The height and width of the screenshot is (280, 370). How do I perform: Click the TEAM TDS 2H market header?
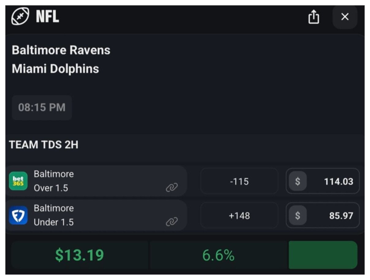pyautogui.click(x=44, y=145)
